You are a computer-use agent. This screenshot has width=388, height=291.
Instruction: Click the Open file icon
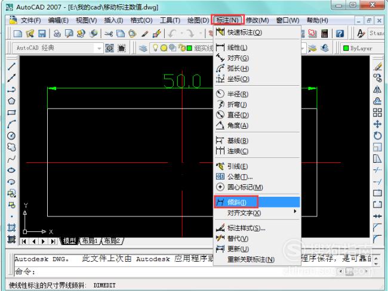30,33
